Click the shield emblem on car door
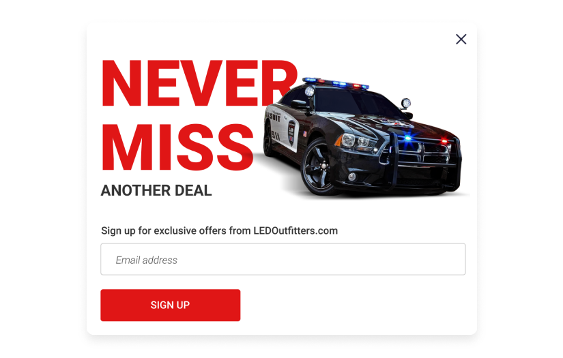The height and width of the screenshot is (358, 563). (x=291, y=133)
